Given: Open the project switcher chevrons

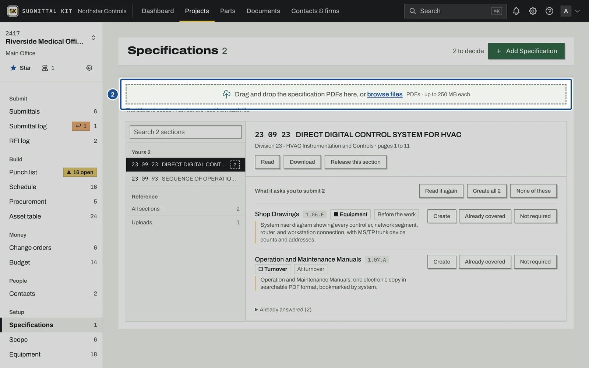Looking at the screenshot, I should tap(94, 38).
